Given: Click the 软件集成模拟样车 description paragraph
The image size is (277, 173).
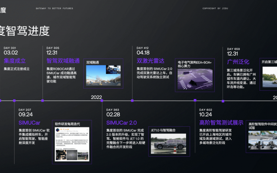Looking at the screenshot, I should click(34, 137).
